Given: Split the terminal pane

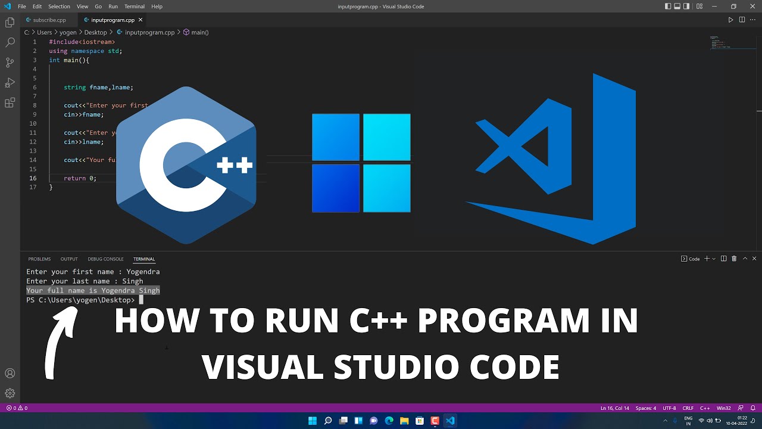Looking at the screenshot, I should 722,259.
